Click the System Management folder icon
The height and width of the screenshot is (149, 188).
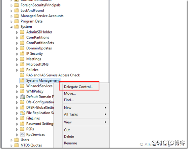tap(22, 80)
